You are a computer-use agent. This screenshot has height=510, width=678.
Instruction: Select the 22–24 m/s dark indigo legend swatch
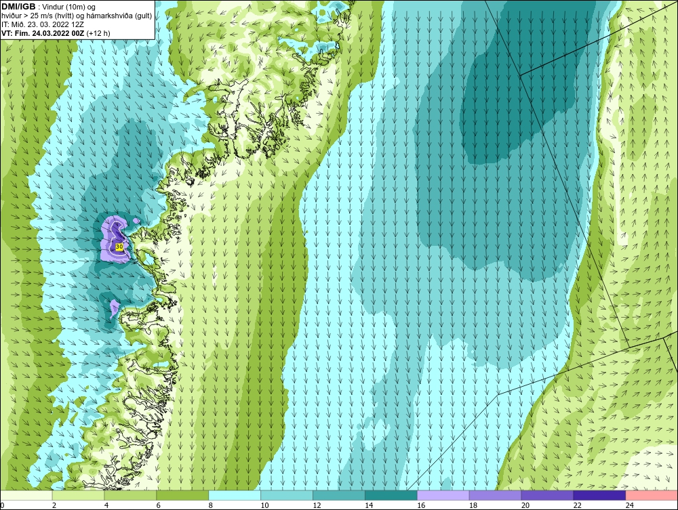point(599,495)
